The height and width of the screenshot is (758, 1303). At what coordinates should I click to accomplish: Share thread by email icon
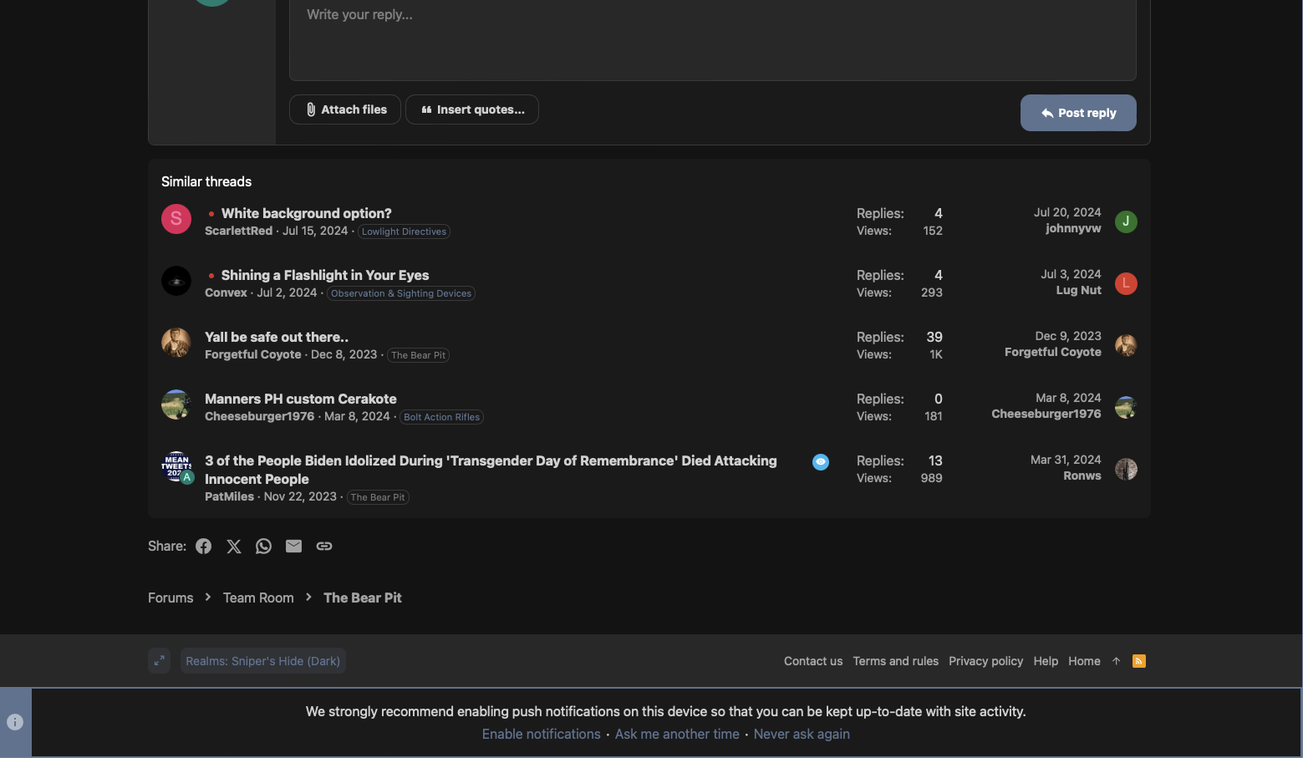coord(293,547)
